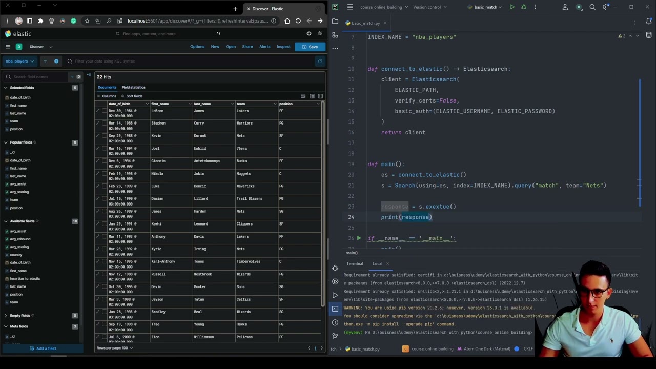Open Problems tool window icon

(x=335, y=322)
